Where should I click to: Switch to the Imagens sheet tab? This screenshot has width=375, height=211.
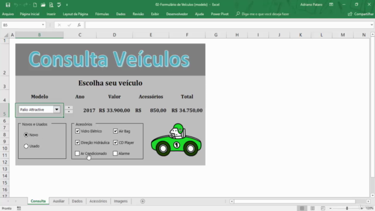tap(121, 201)
